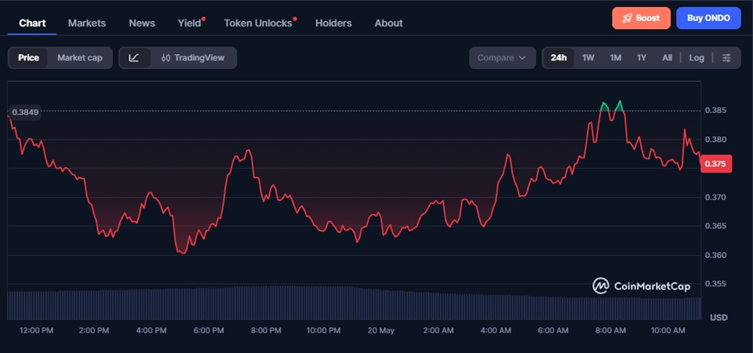Switch to the Markets tab

[x=87, y=23]
